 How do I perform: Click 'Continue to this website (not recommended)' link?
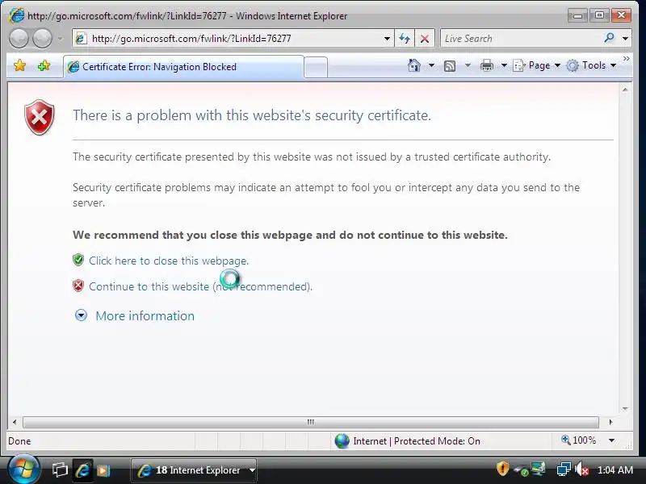200,286
